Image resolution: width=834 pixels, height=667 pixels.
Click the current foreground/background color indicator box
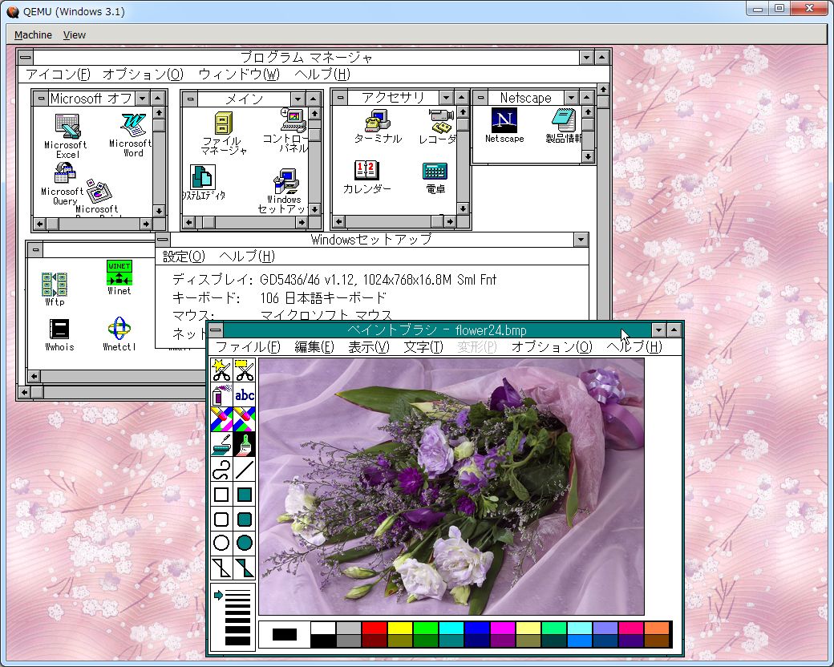pos(285,635)
